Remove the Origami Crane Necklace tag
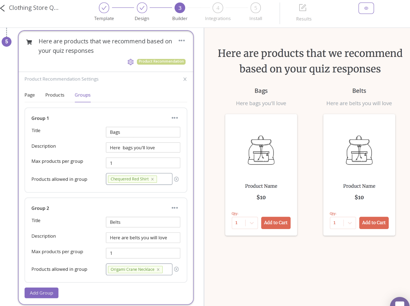Image resolution: width=410 pixels, height=306 pixels. tap(158, 269)
